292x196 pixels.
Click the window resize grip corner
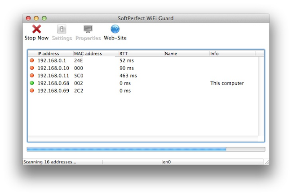(x=267, y=162)
